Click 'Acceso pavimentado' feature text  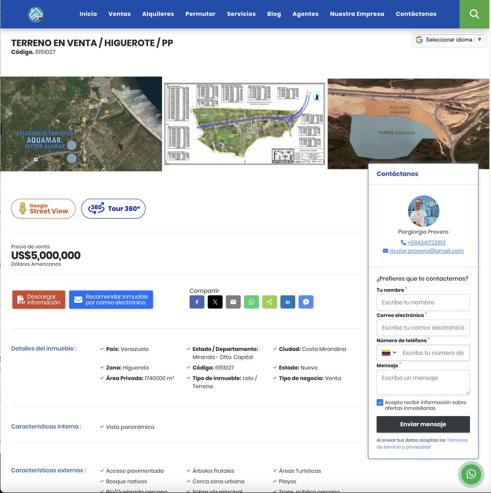tap(135, 471)
